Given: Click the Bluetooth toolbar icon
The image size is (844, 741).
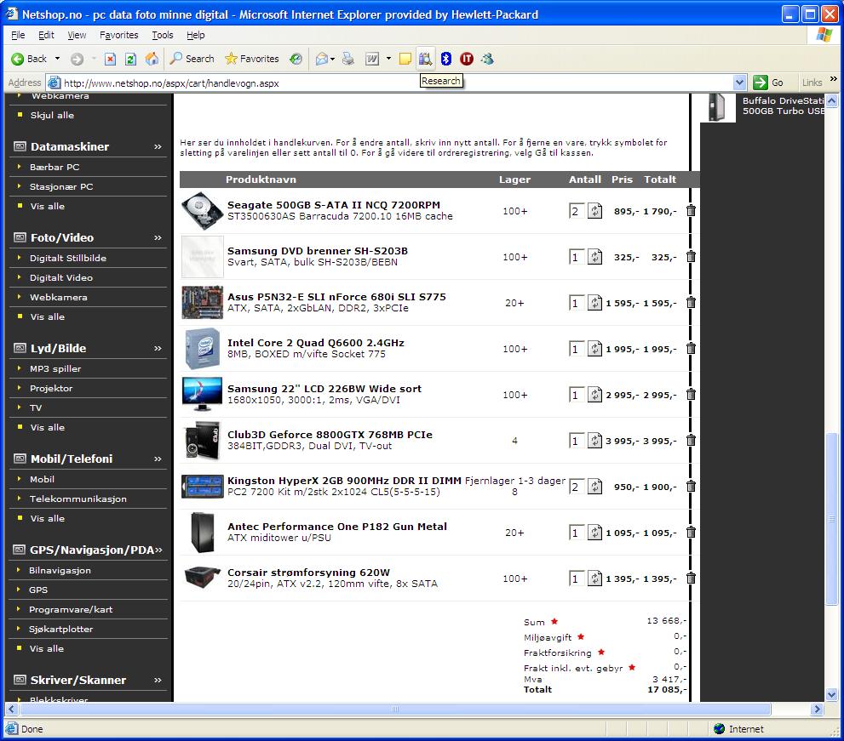Looking at the screenshot, I should coord(445,59).
